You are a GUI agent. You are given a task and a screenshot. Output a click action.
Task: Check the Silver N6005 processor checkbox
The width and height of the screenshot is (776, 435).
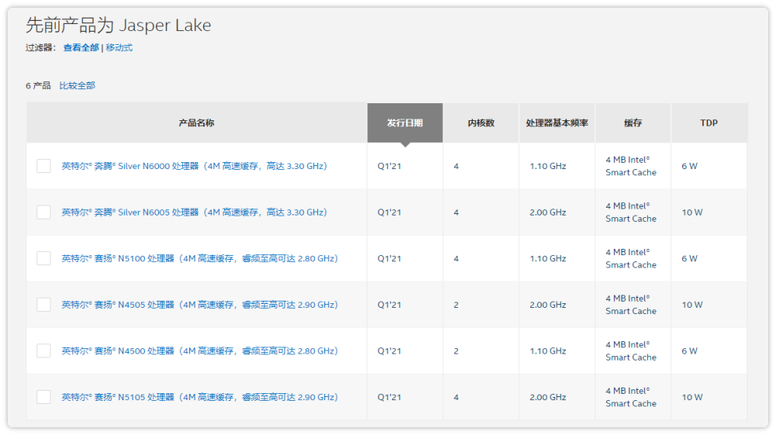pyautogui.click(x=43, y=212)
